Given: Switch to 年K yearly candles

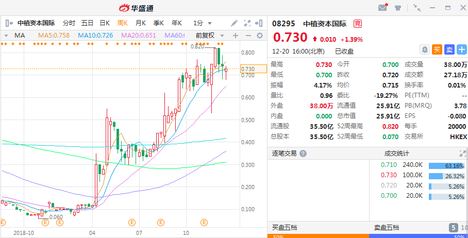Looking at the screenshot, I should (177, 23).
